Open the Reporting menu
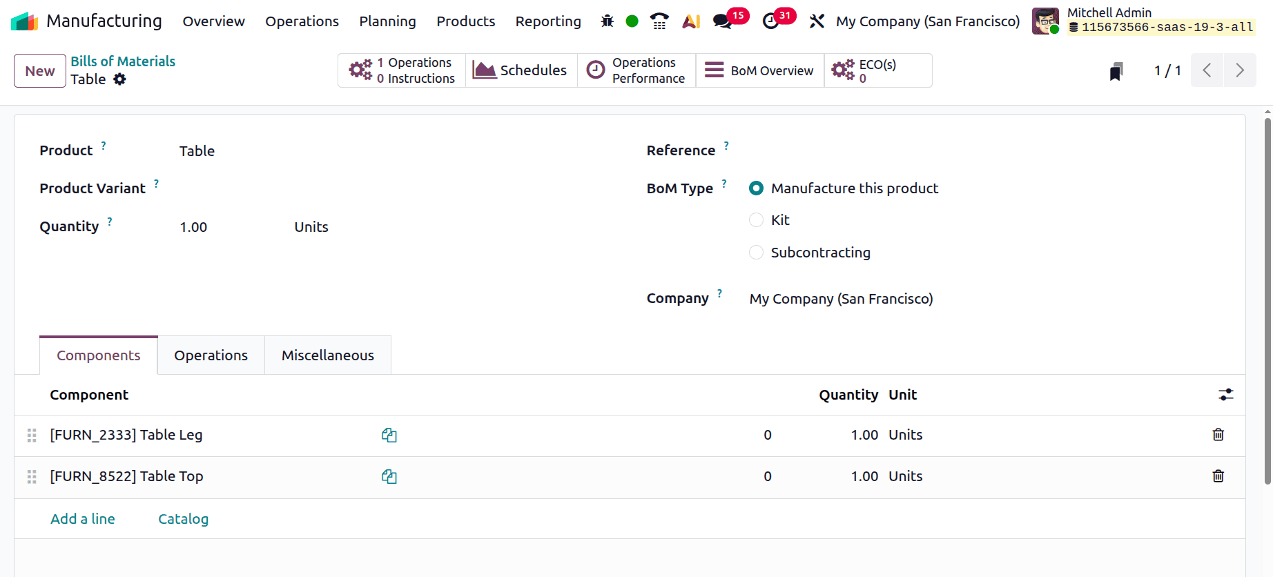This screenshot has width=1273, height=577. point(548,21)
